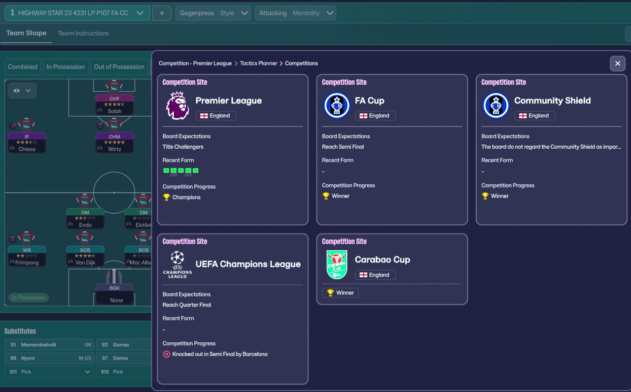Viewport: 631px width, 392px height.
Task: Click the person icon next to Van Dijk
Action: (x=70, y=263)
